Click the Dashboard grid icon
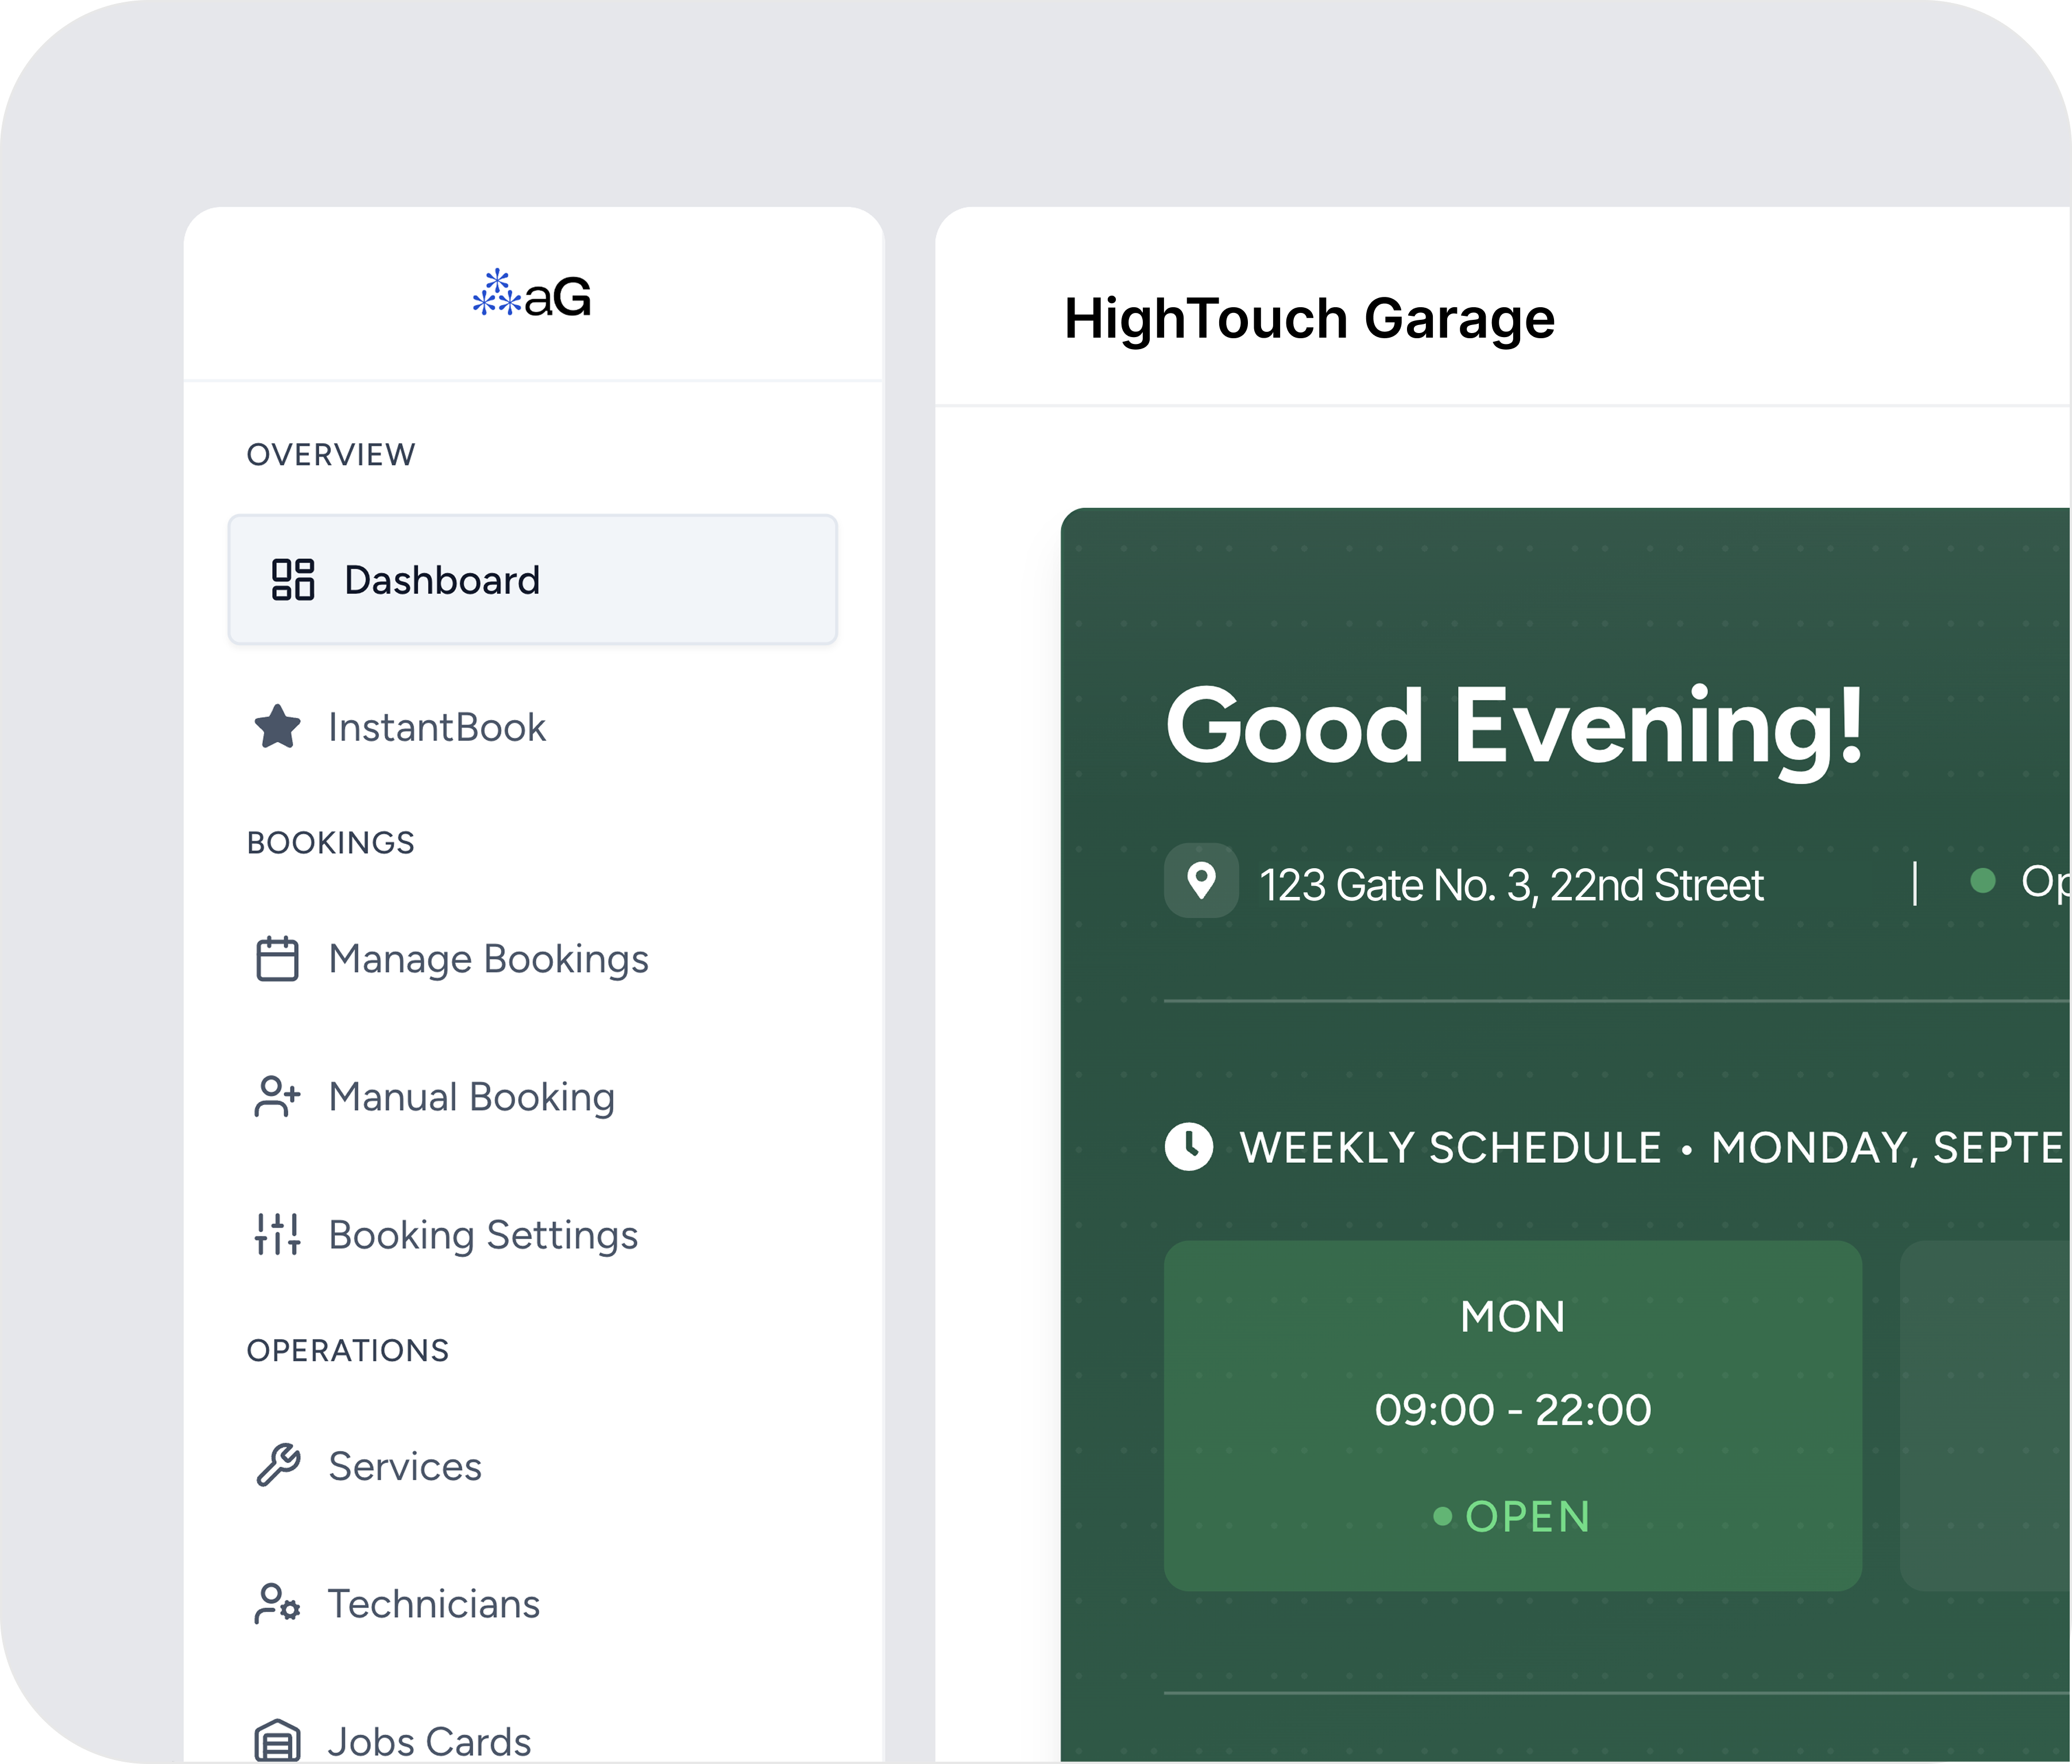Screen dimensions: 2072x1764 [293, 580]
